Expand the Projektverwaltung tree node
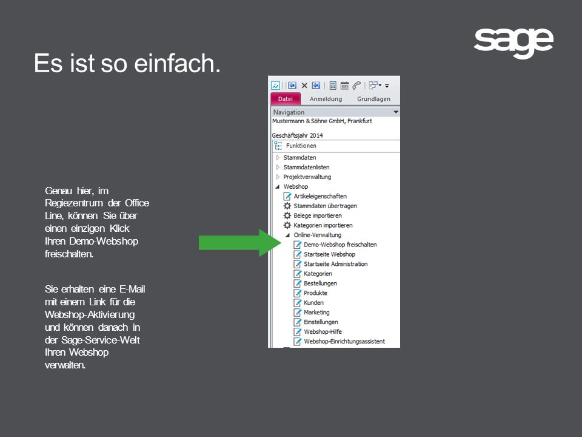 click(278, 177)
